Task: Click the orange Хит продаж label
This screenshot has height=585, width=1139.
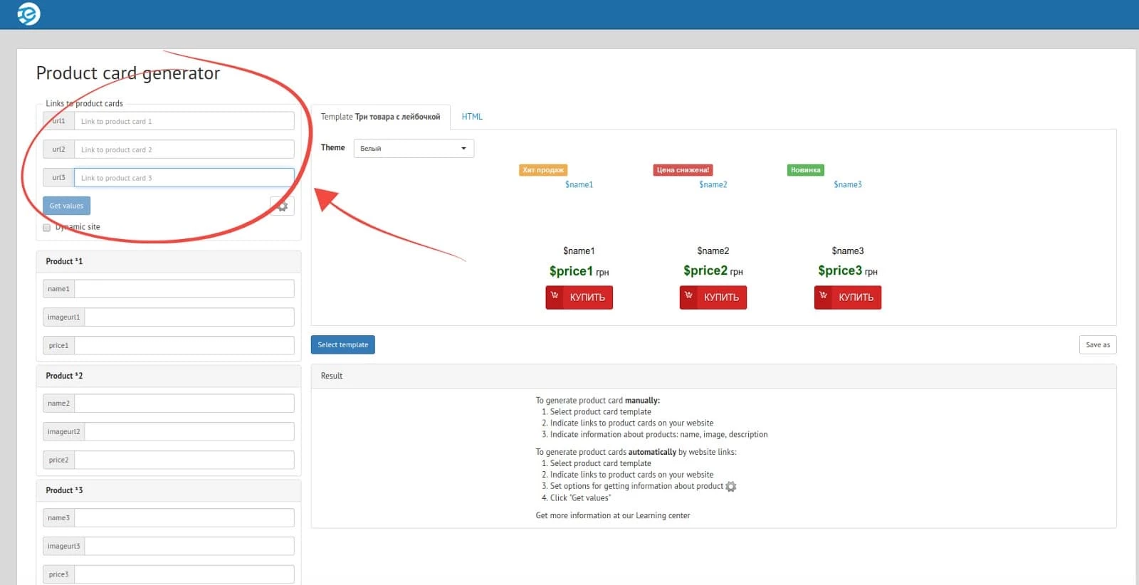Action: [x=543, y=170]
